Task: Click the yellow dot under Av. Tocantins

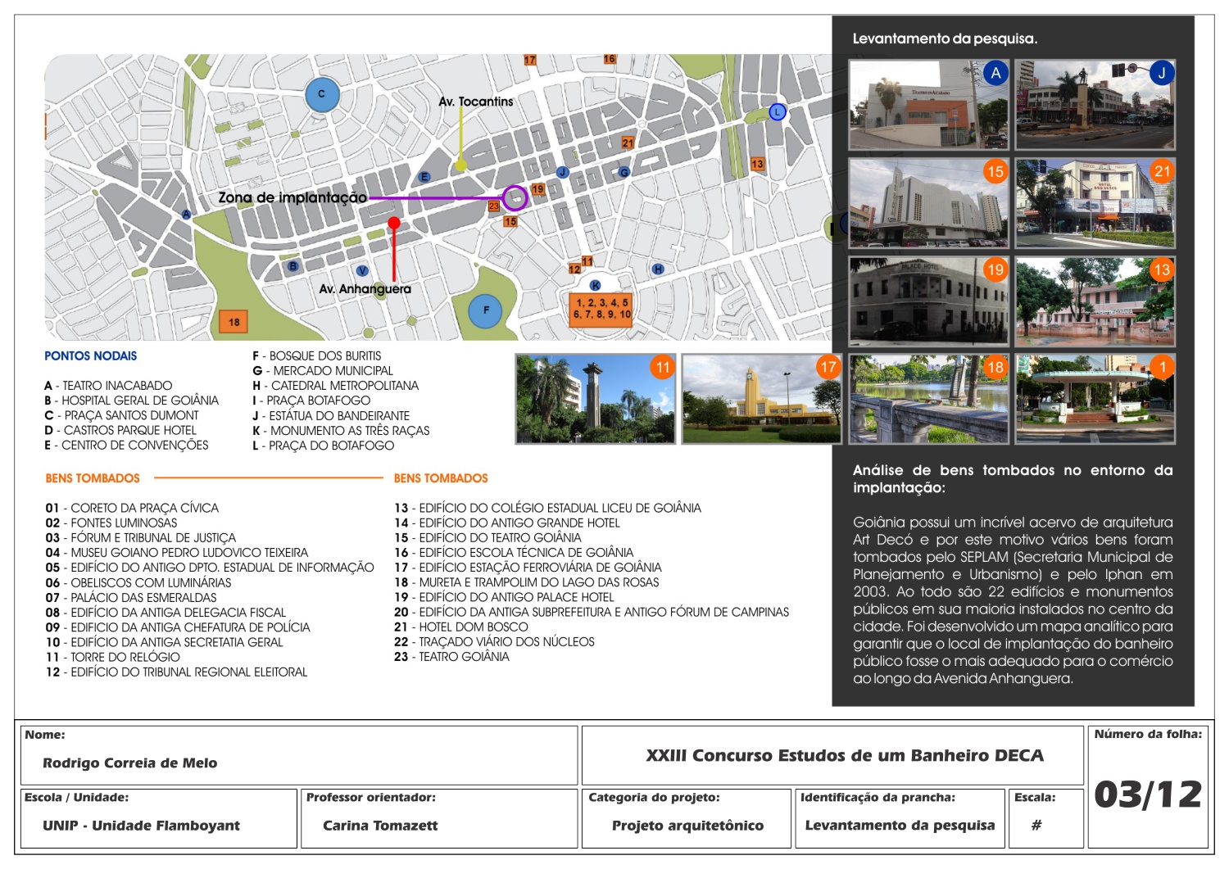Action: pos(461,165)
